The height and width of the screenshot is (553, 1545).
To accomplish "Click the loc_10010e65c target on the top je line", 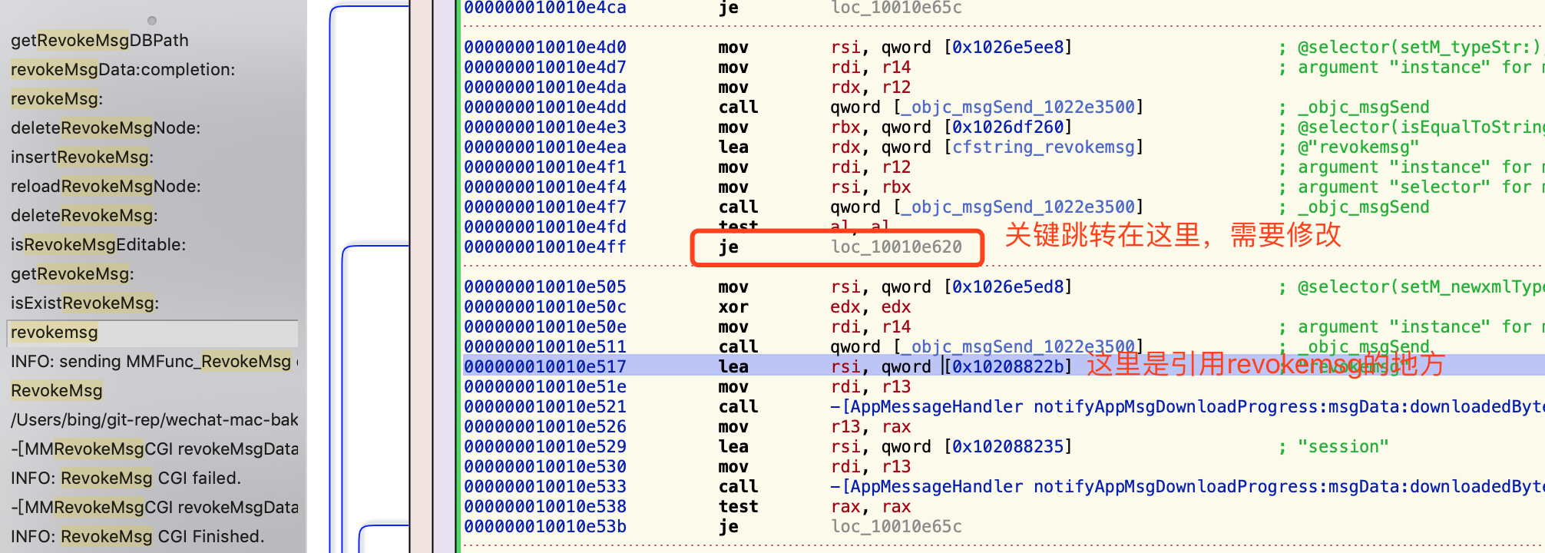I will click(x=896, y=8).
